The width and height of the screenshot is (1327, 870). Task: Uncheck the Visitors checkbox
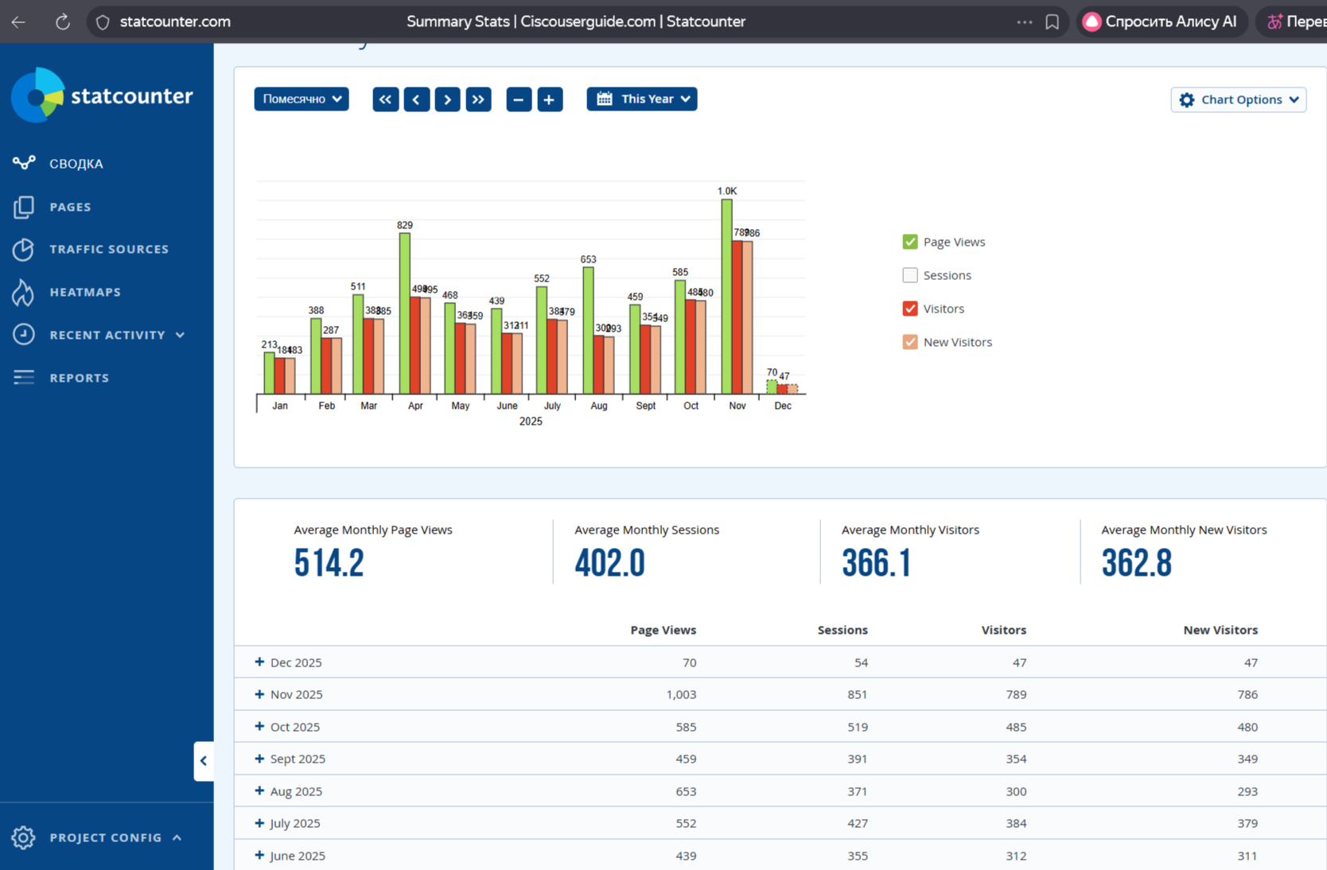910,309
